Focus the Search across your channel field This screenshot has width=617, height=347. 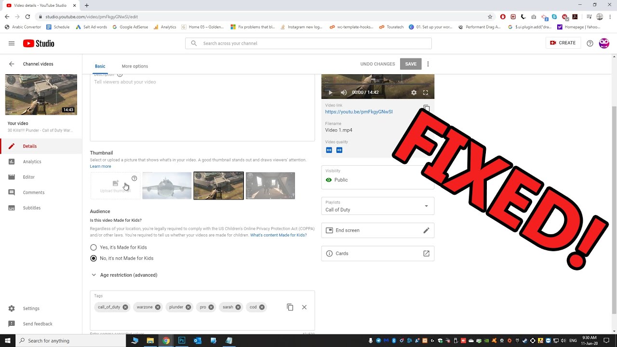point(308,43)
